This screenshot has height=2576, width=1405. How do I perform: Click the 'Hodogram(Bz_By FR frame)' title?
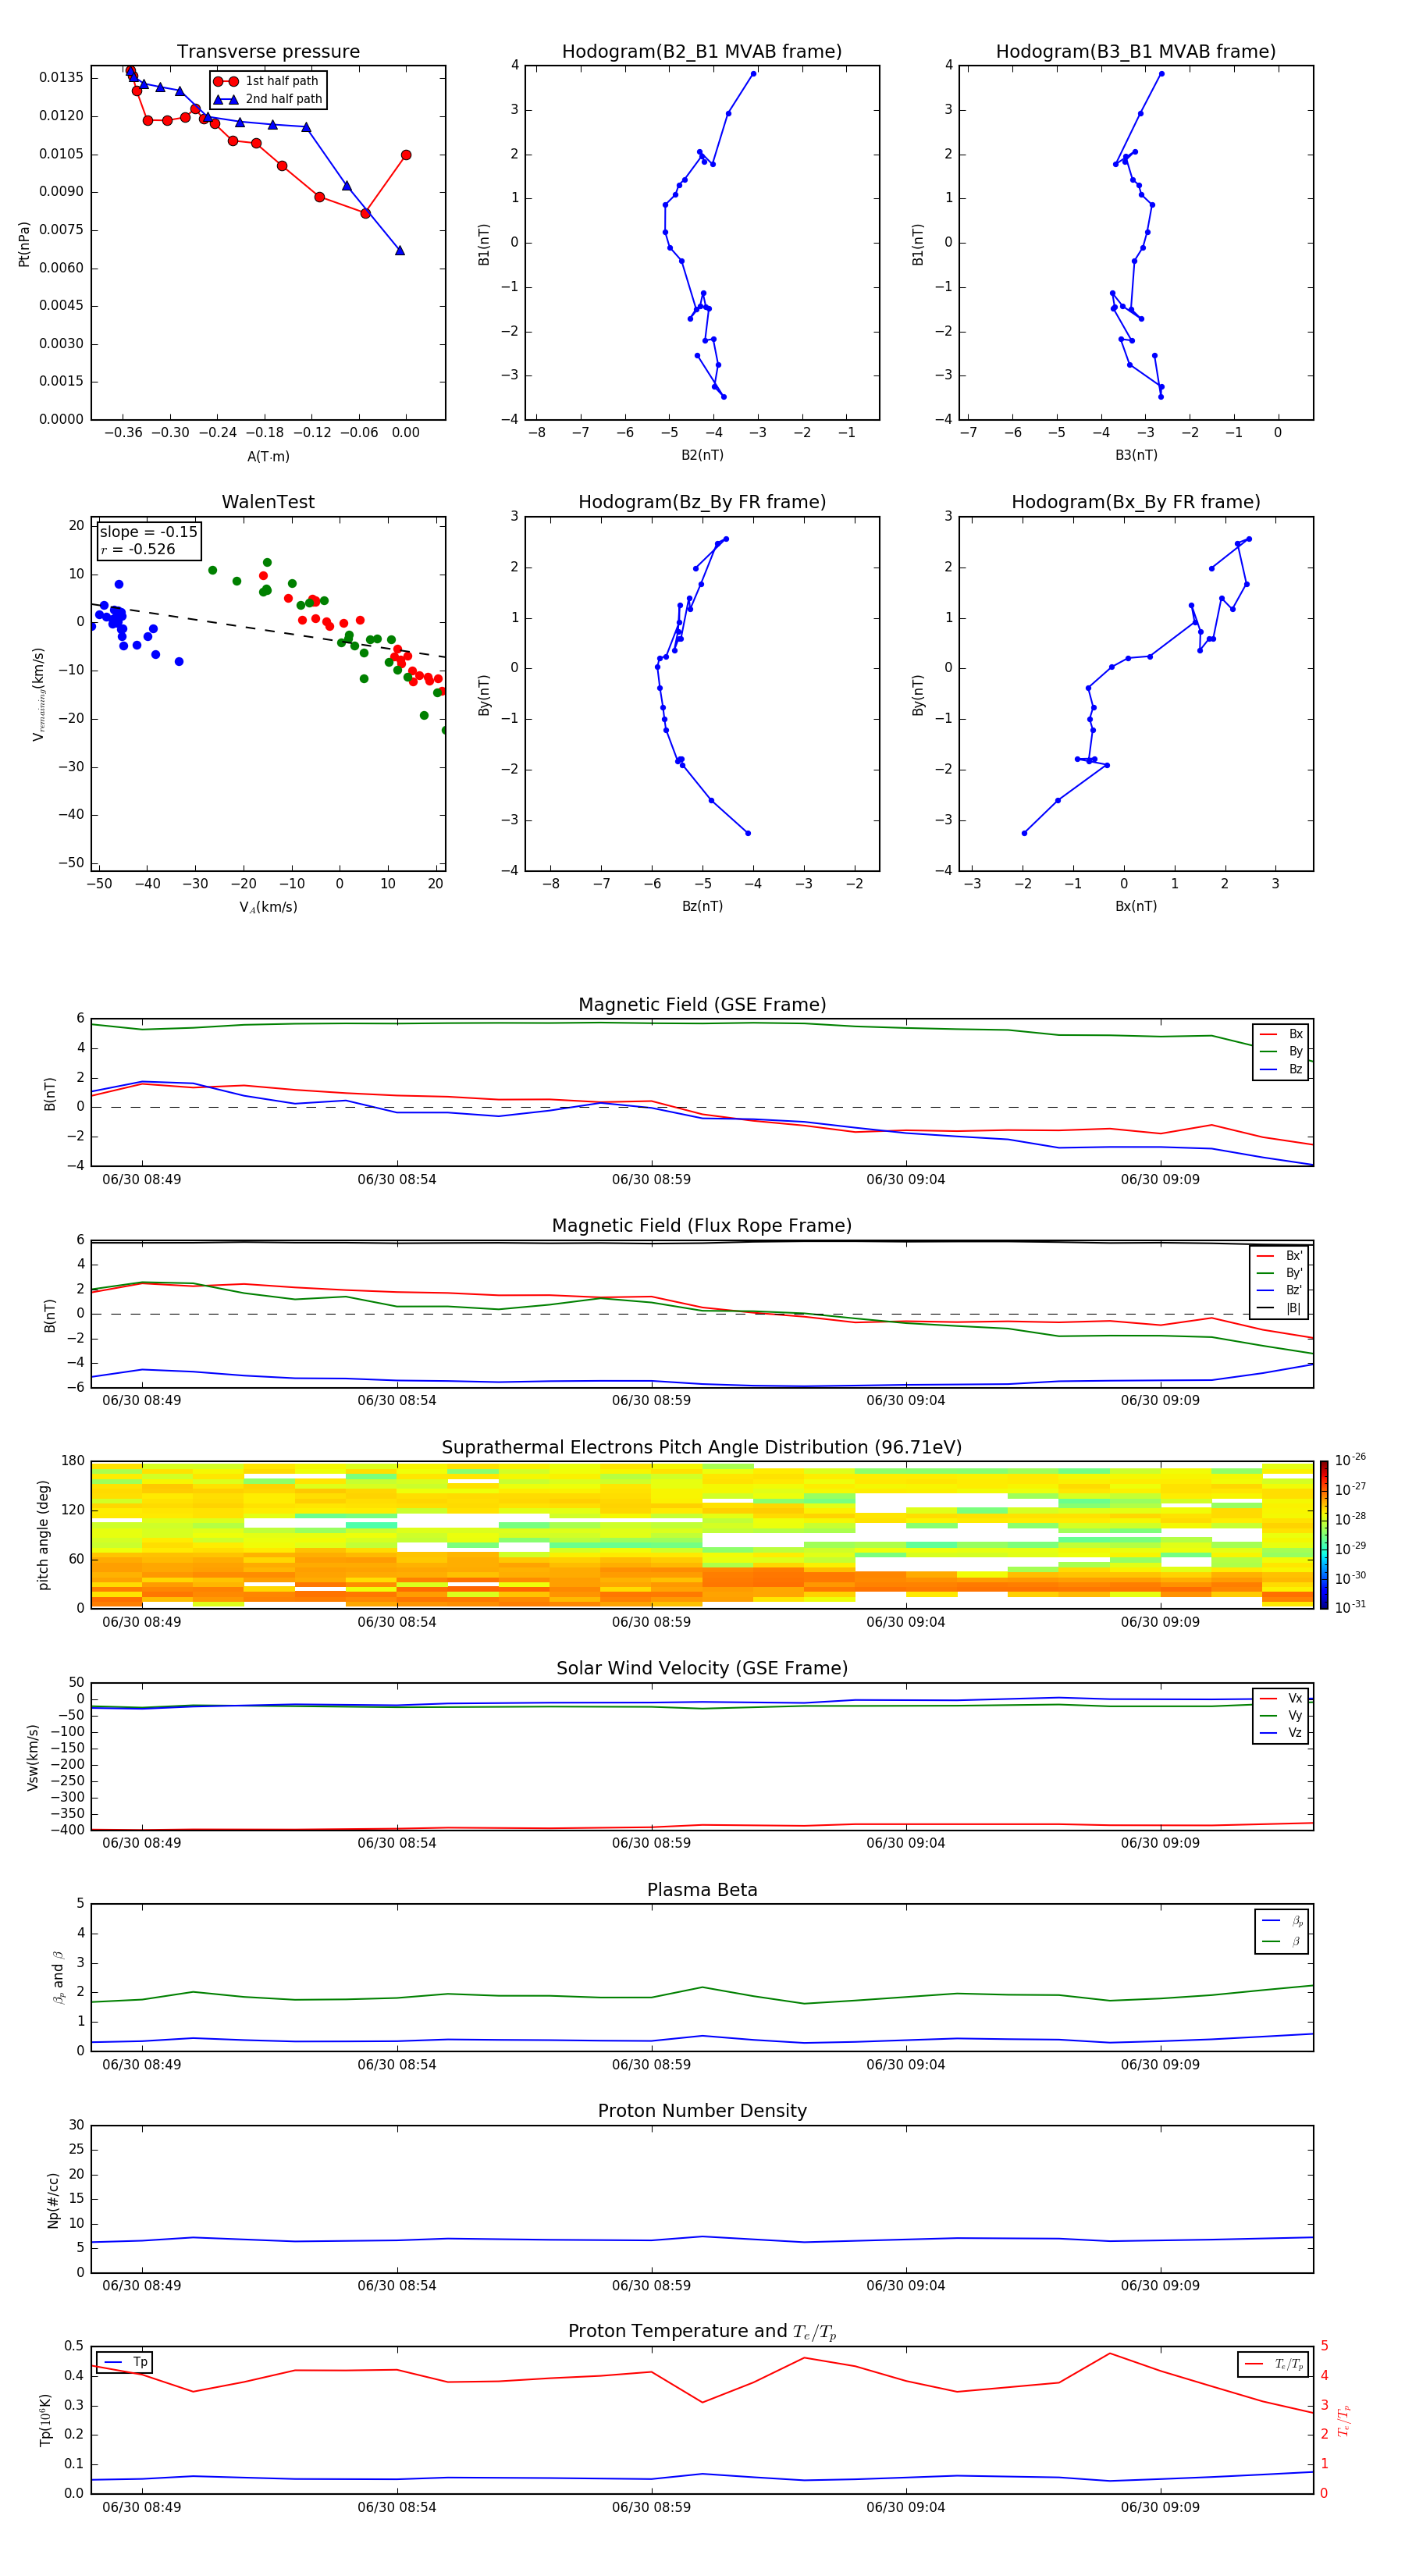pyautogui.click(x=702, y=502)
